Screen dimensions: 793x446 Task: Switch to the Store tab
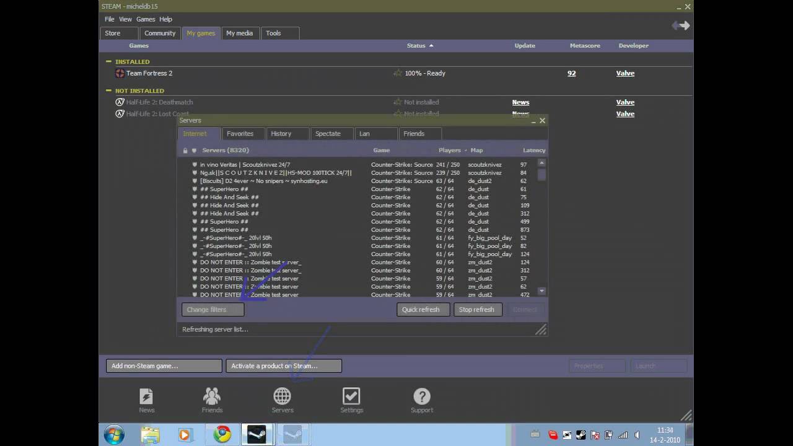click(x=119, y=33)
